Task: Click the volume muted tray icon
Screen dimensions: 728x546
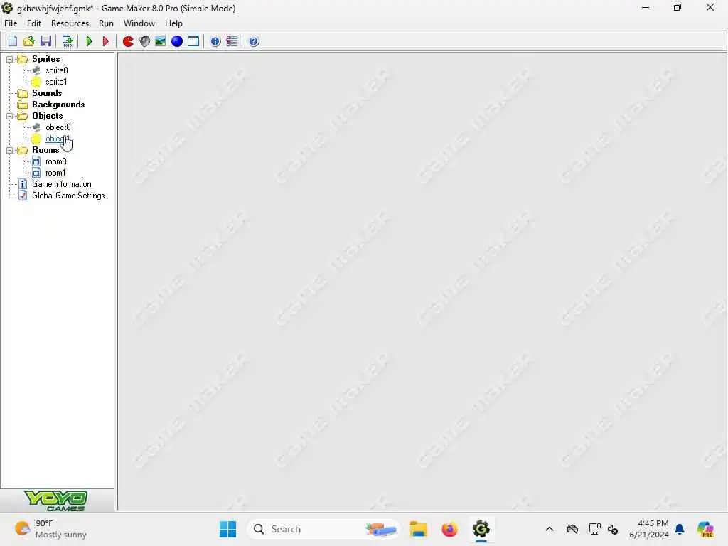Action: click(x=613, y=529)
